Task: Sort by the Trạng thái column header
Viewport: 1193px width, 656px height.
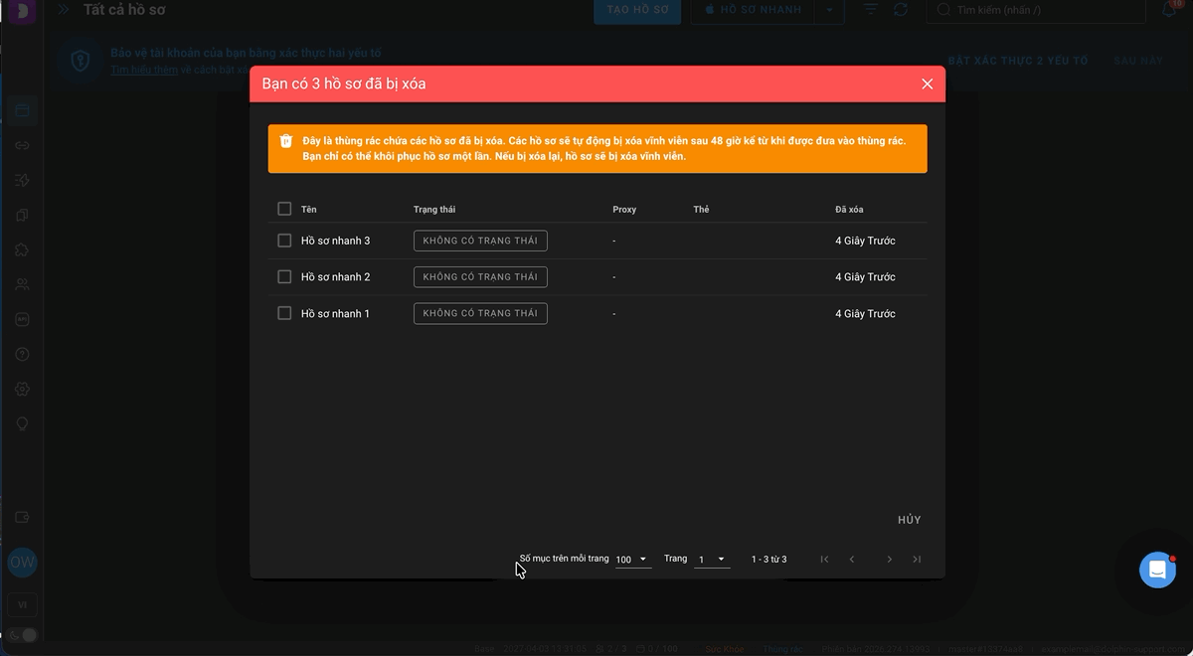Action: tap(434, 210)
